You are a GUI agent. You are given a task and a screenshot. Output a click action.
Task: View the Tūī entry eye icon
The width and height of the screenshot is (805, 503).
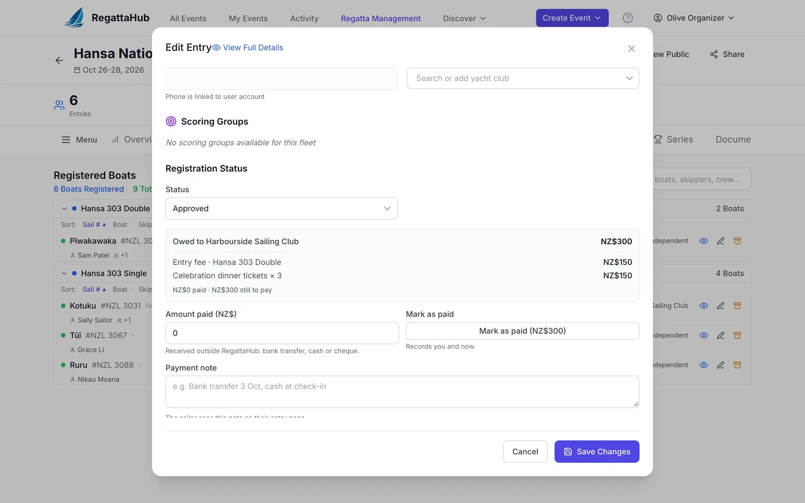click(704, 335)
